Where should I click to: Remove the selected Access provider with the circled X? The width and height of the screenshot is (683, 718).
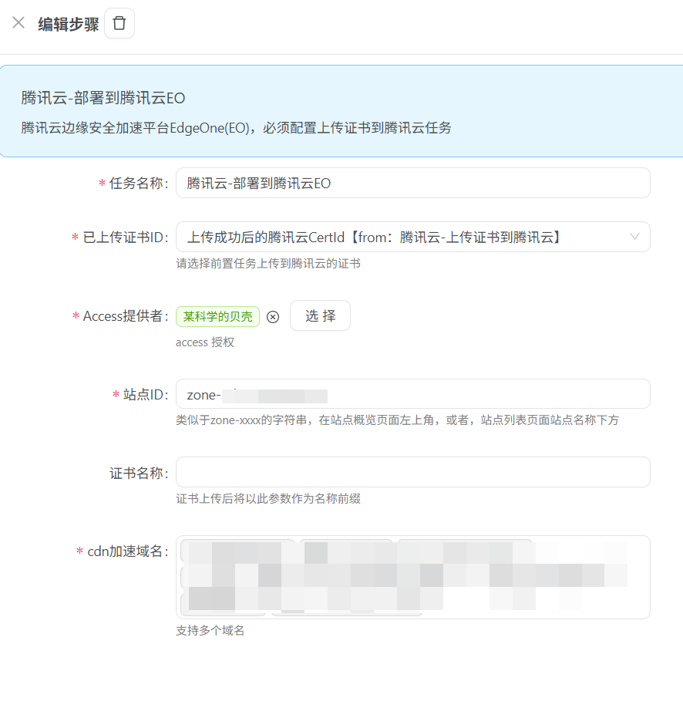click(x=273, y=316)
